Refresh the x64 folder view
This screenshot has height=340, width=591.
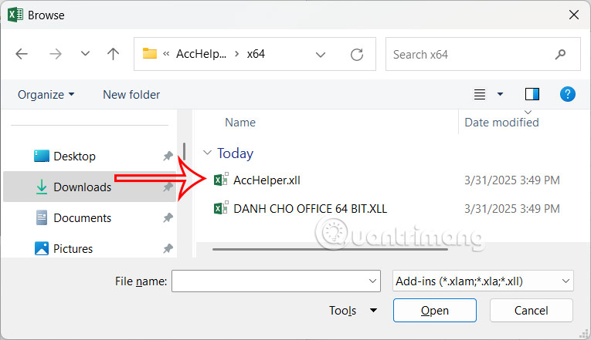pyautogui.click(x=357, y=55)
